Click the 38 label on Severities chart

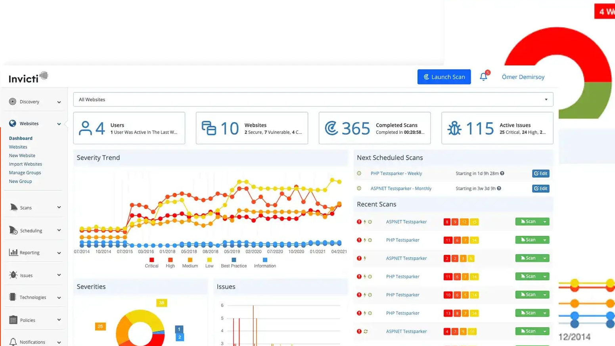[x=161, y=303]
